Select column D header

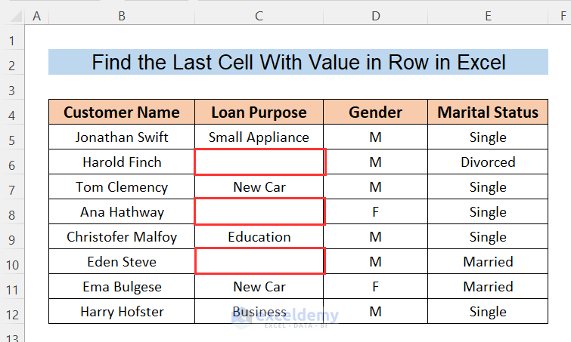point(375,15)
